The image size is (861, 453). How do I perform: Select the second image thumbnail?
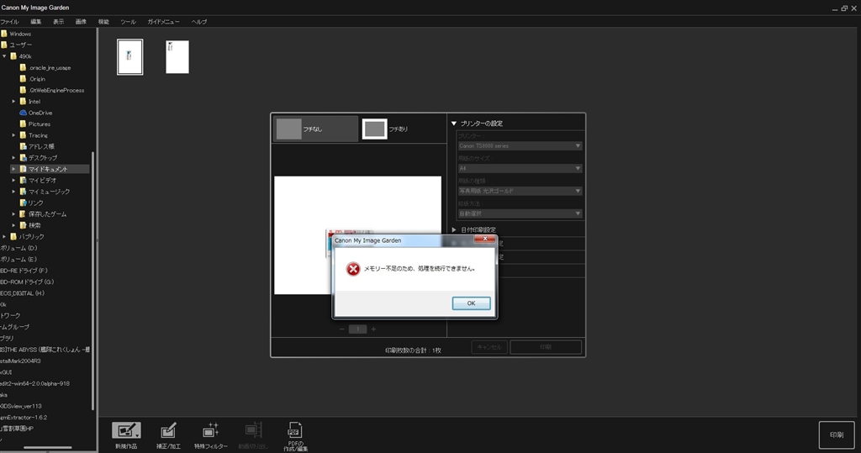pyautogui.click(x=177, y=56)
